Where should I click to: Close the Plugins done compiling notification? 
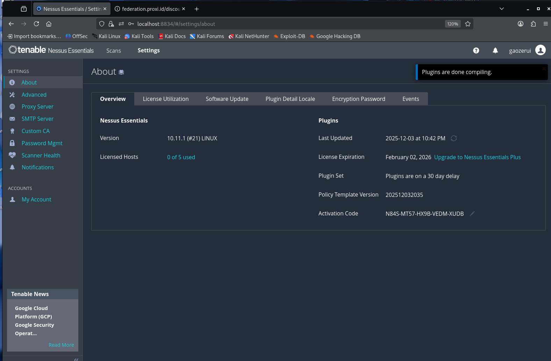(544, 68)
